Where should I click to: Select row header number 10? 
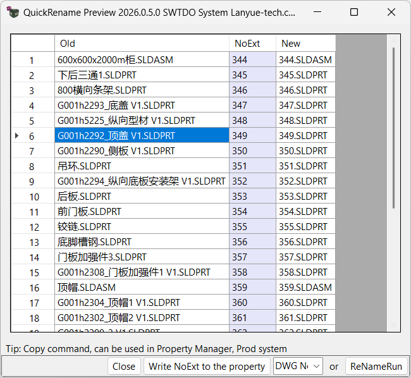coord(33,197)
